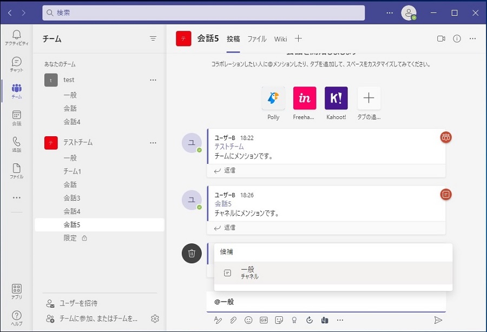This screenshot has height=332, width=487.
Task: Switch to the ファイル tab
Action: 257,39
